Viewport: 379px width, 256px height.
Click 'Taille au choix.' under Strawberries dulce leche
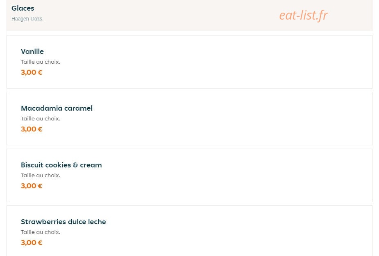(41, 232)
